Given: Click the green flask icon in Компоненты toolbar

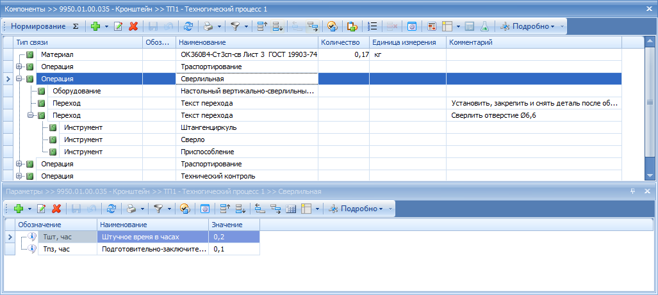Looking at the screenshot, I should click(484, 26).
